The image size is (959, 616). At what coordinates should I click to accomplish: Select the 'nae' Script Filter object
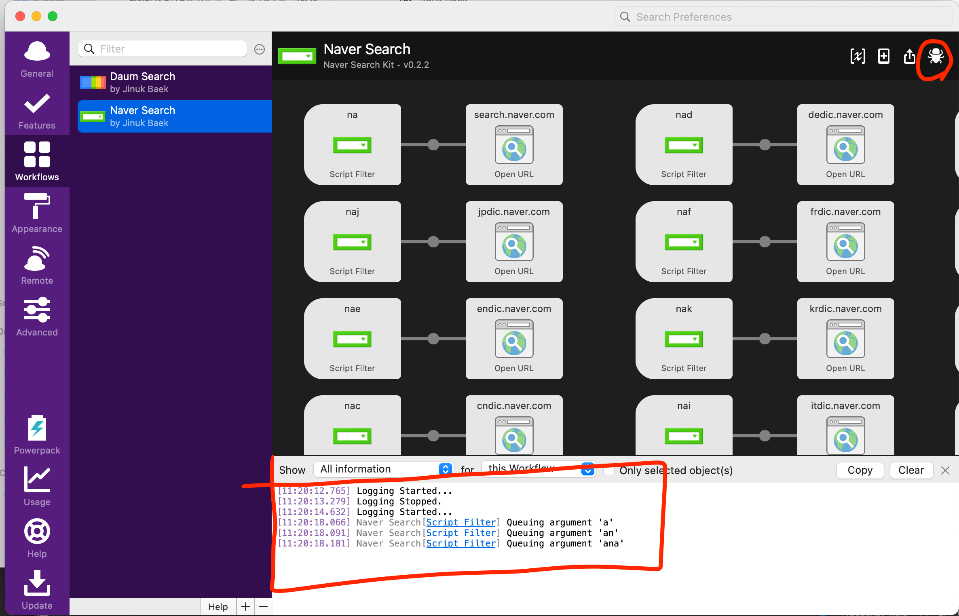[x=353, y=339]
